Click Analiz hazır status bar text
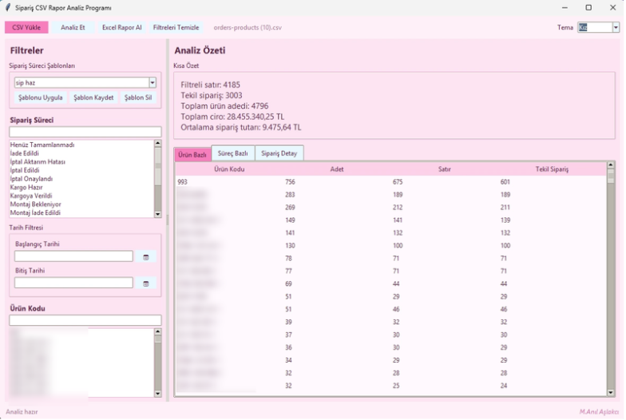This screenshot has width=626, height=420. point(22,412)
